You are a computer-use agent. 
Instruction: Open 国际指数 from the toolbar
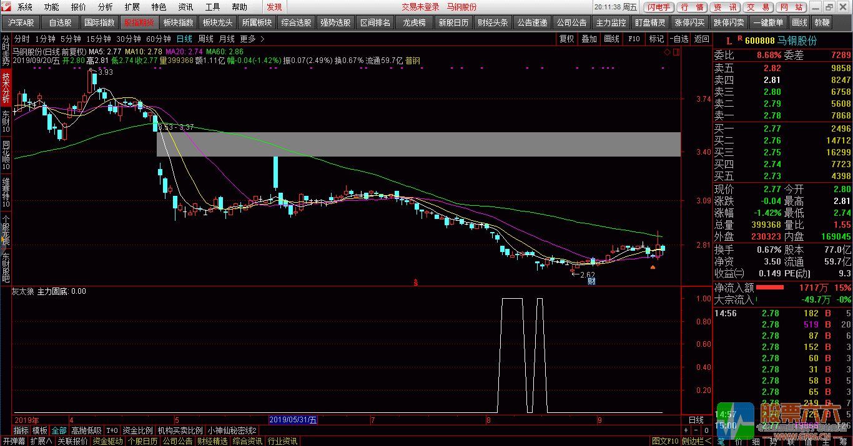tap(100, 22)
